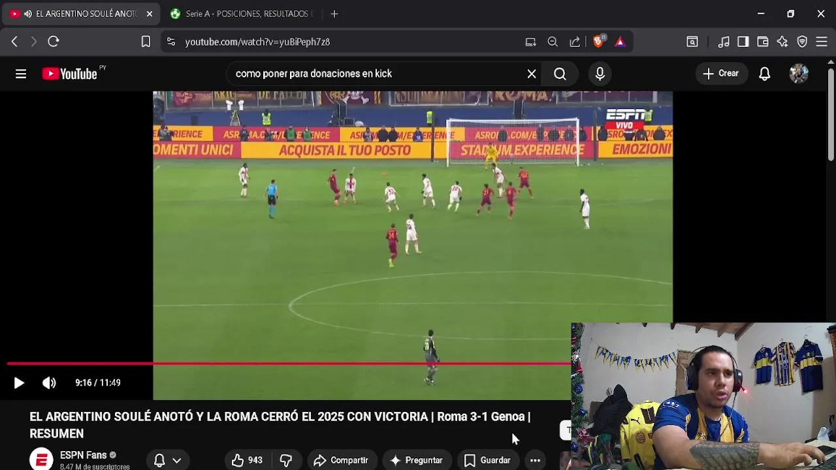View site information icon in address bar
Image resolution: width=836 pixels, height=470 pixels.
coord(171,42)
